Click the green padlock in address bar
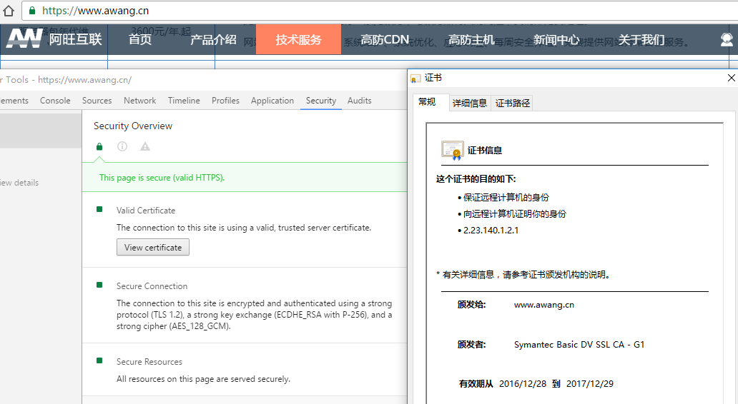This screenshot has height=404, width=738. (32, 10)
